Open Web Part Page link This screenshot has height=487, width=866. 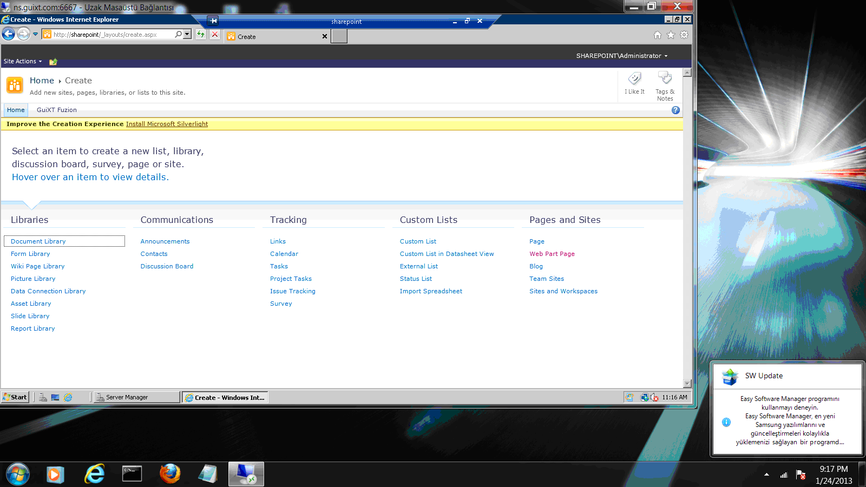[x=552, y=254]
